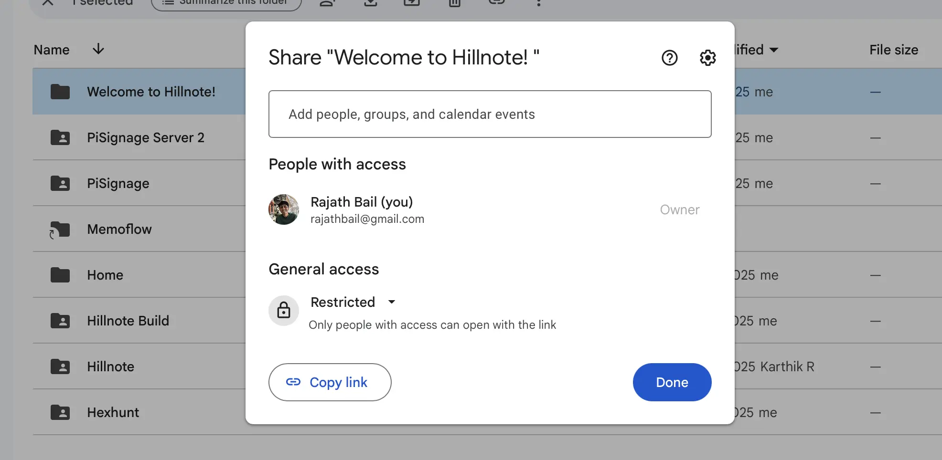Focus the Add people, groups field

click(490, 114)
